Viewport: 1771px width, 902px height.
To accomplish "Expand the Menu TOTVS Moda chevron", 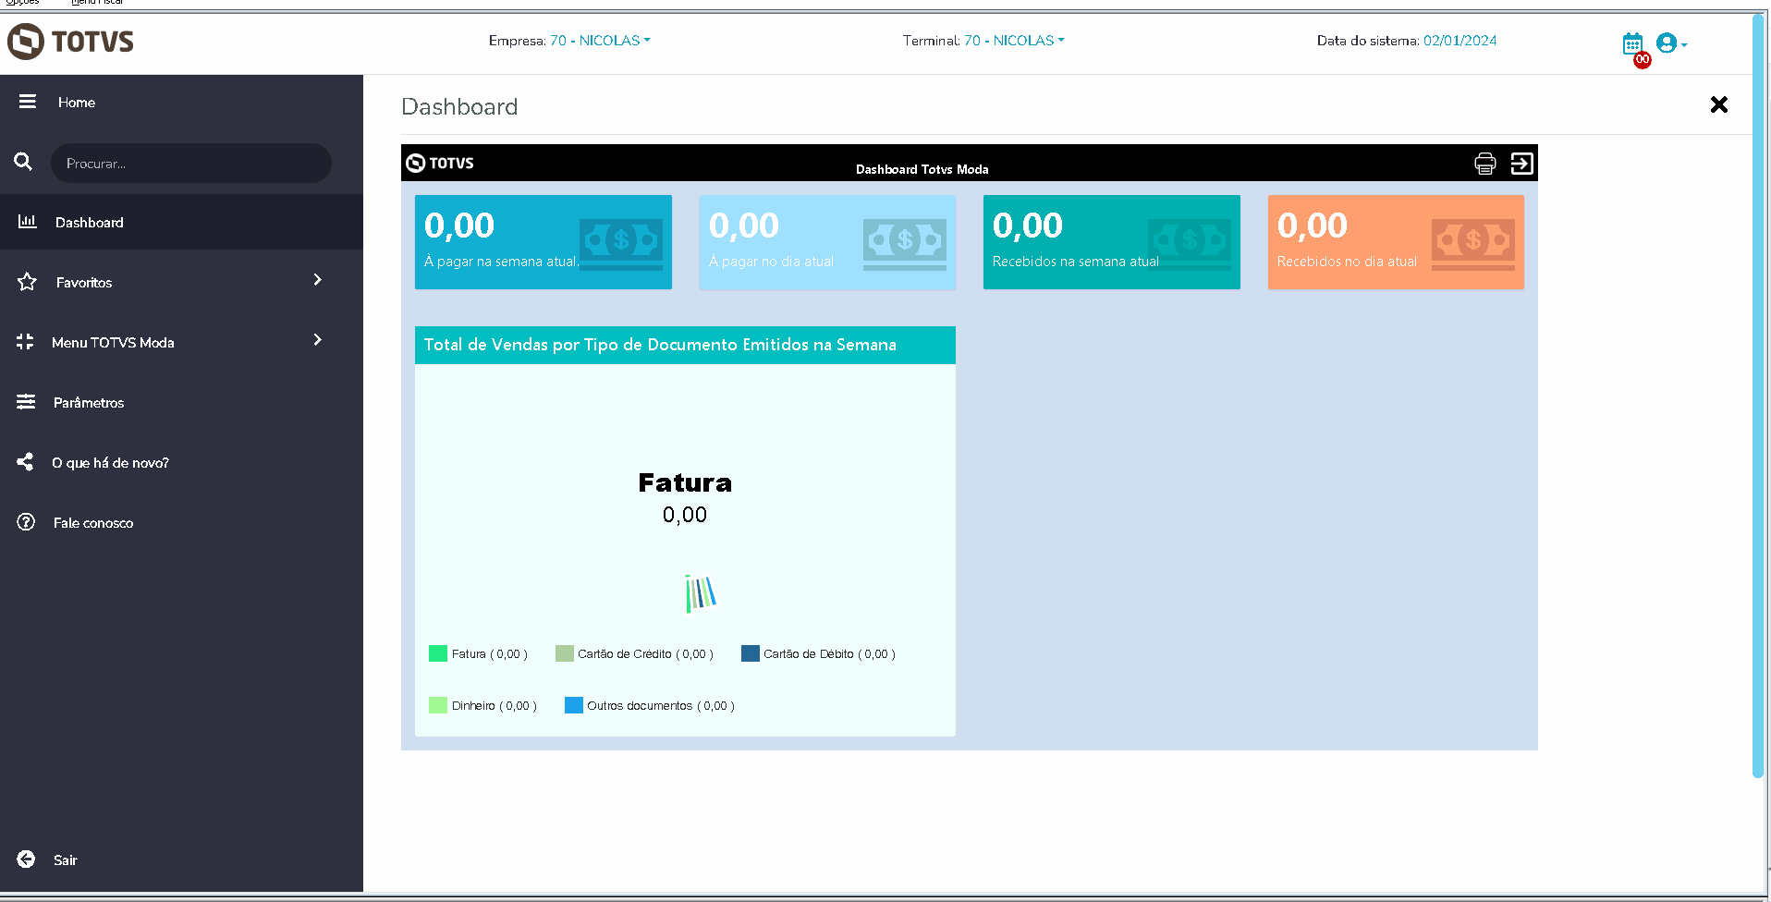I will tap(317, 339).
